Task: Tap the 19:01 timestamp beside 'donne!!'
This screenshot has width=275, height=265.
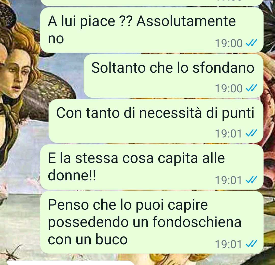Action: point(229,180)
